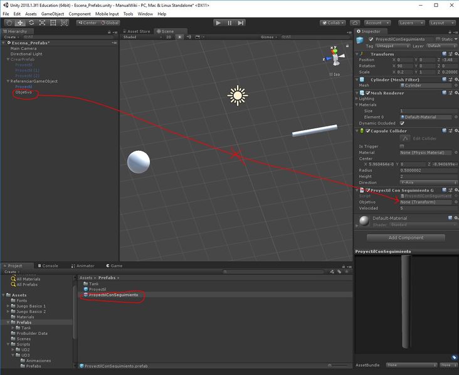Expand the Lighting section of Mesh Renderer
Viewport: 459px width, 375px height.
coord(357,98)
